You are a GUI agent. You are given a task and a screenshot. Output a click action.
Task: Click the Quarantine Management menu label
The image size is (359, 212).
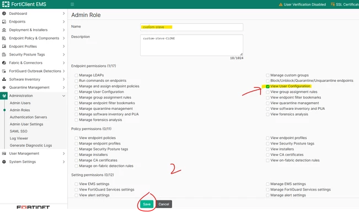(x=29, y=87)
